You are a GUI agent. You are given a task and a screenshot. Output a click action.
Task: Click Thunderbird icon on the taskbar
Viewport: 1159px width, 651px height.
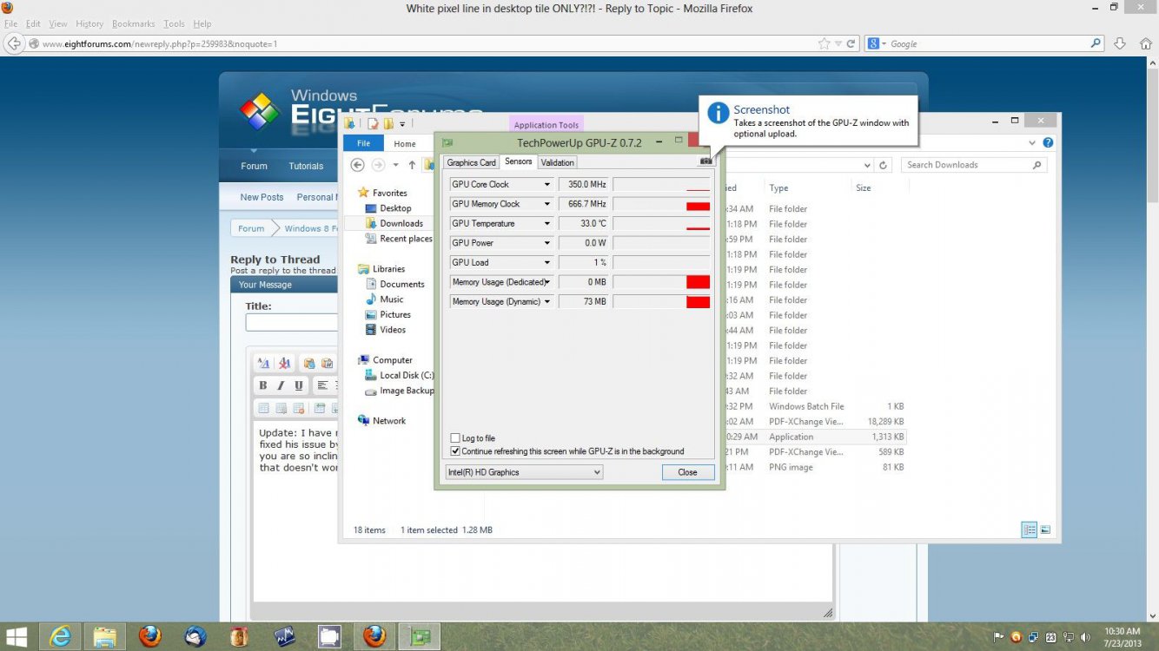point(195,636)
